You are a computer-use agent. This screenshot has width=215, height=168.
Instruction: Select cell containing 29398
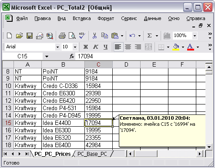pos(98,93)
